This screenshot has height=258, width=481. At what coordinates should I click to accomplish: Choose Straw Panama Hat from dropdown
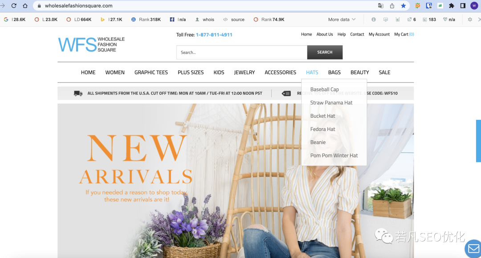point(331,103)
